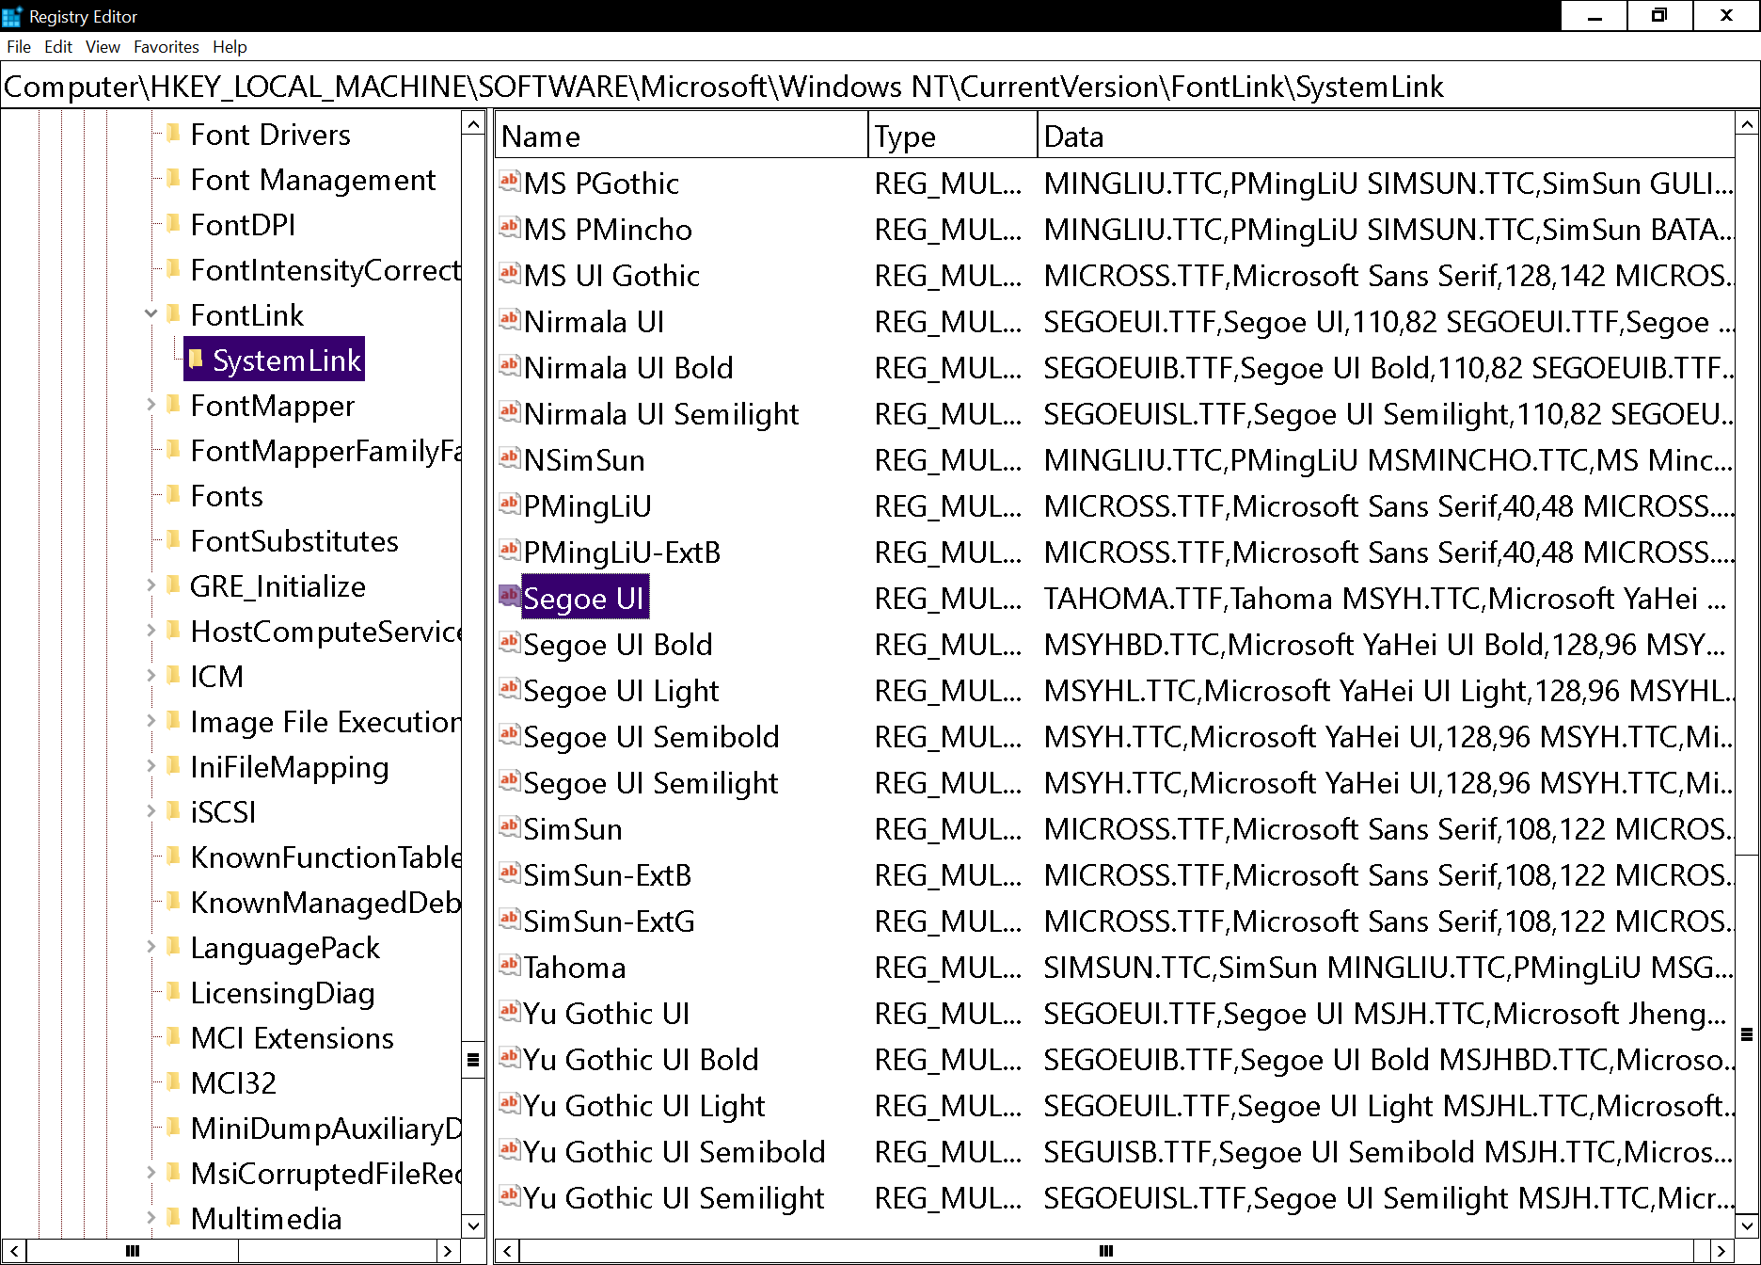Collapse the FontLink tree node
The image size is (1761, 1265).
[x=151, y=313]
